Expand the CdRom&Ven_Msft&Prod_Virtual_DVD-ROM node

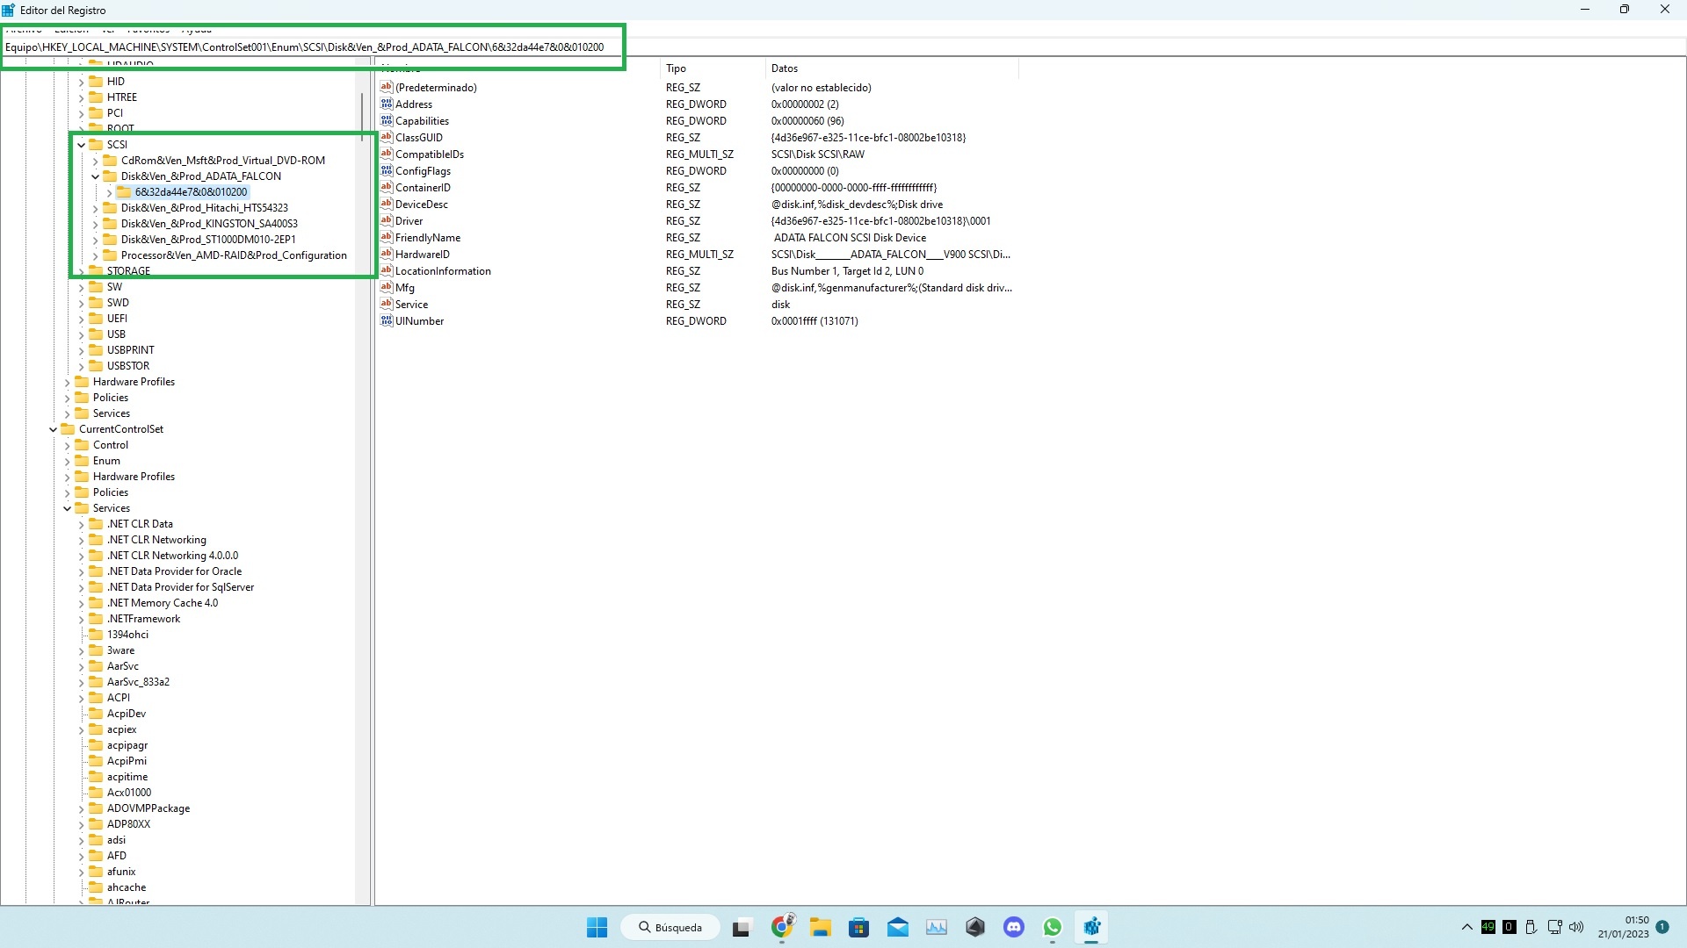click(x=95, y=161)
